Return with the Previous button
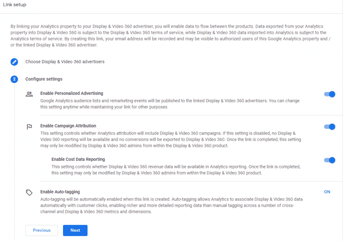This screenshot has height=241, width=343. pos(42,230)
